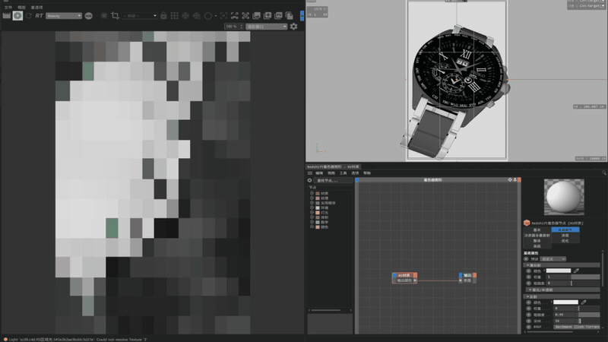The width and height of the screenshot is (608, 342).
Task: Toggle the RT render mode icon
Action: point(40,15)
